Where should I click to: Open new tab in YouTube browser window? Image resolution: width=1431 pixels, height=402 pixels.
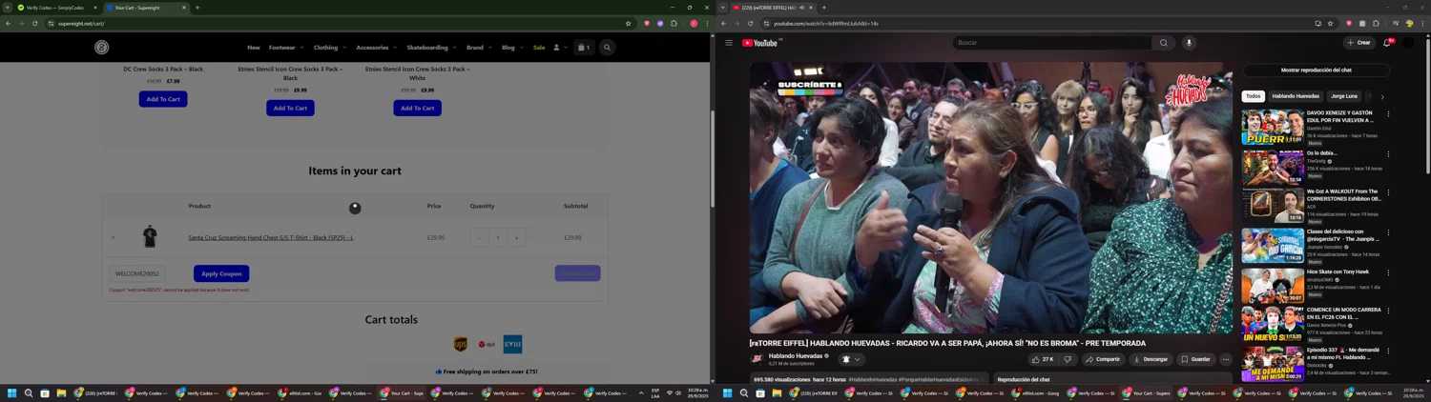[824, 8]
